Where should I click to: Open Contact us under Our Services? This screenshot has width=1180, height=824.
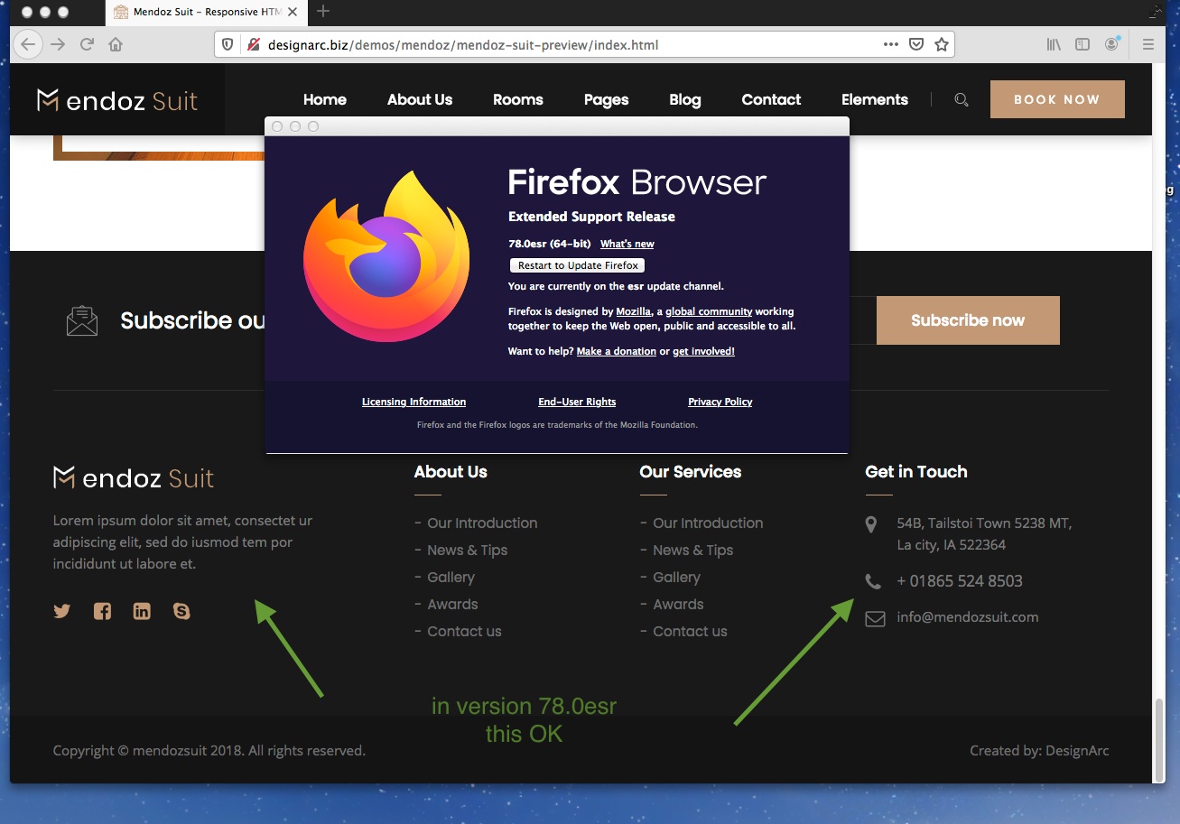pos(690,631)
